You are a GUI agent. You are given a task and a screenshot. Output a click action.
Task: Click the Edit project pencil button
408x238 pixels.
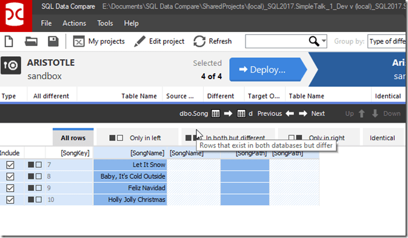coord(159,42)
